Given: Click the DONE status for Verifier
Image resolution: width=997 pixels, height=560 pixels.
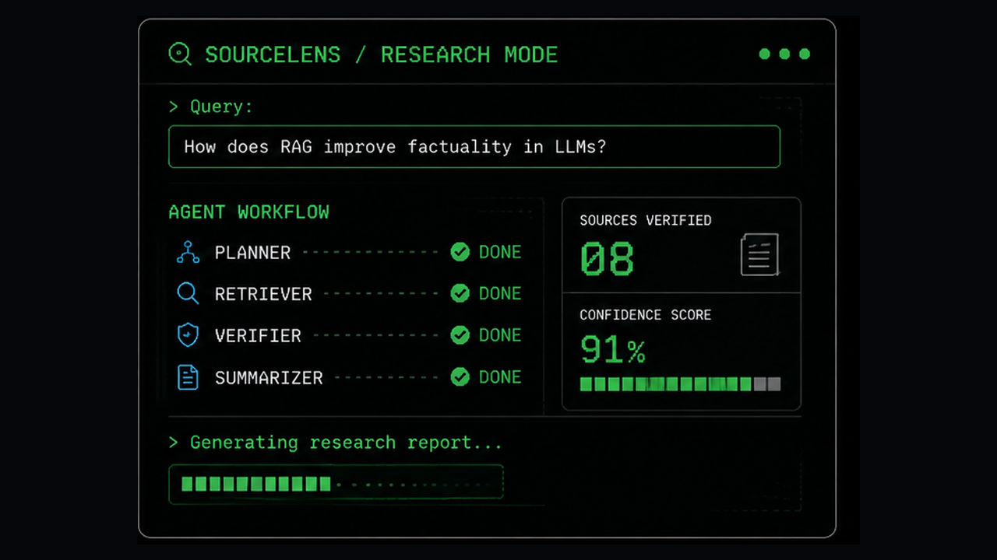Looking at the screenshot, I should pyautogui.click(x=500, y=335).
